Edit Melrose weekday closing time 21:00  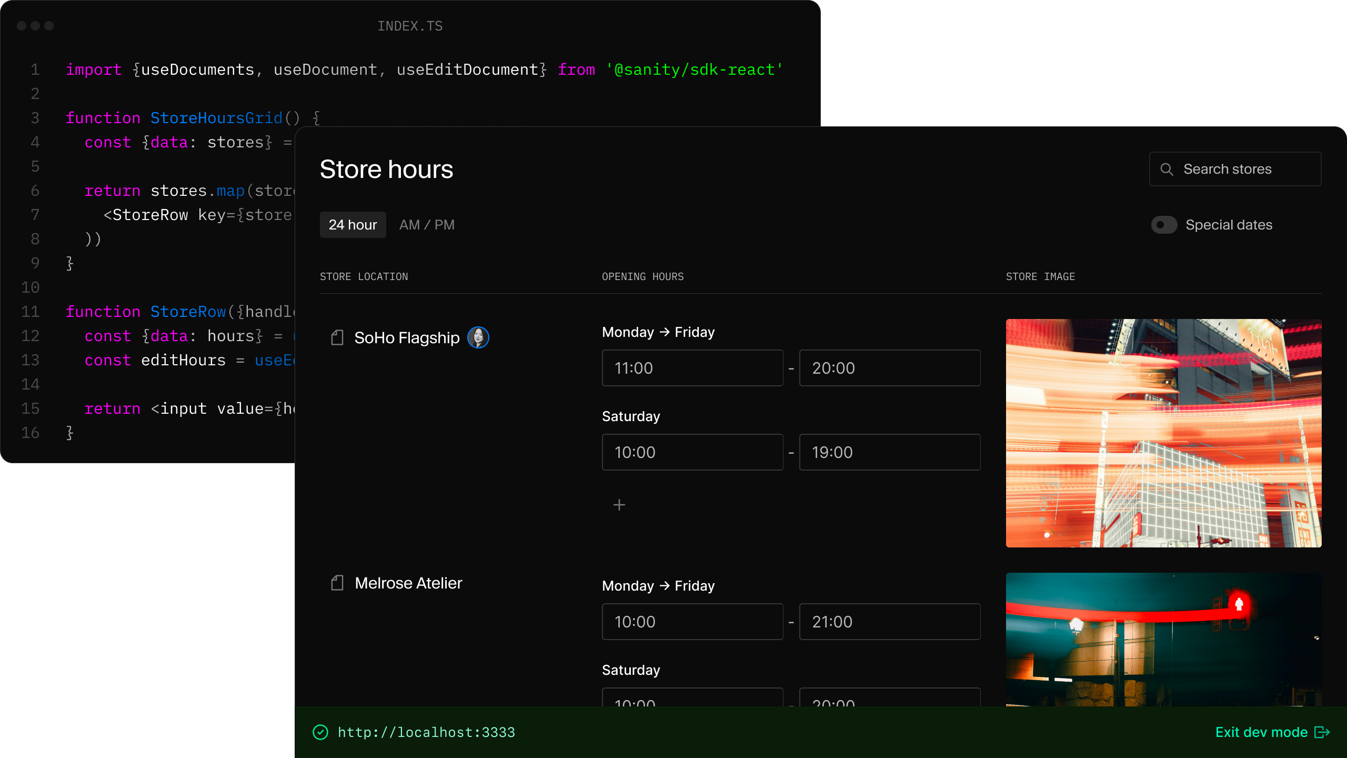click(889, 622)
